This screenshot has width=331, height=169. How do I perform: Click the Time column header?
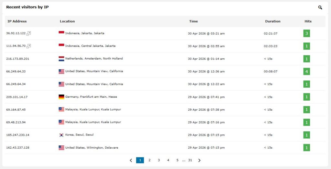click(x=193, y=21)
